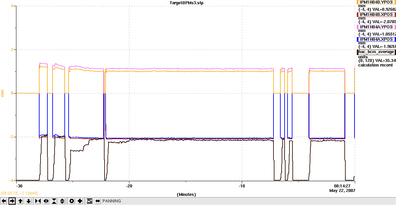Select the IPM1H04B.XPOS legend entry
396x205 pixels.
[x=376, y=14]
